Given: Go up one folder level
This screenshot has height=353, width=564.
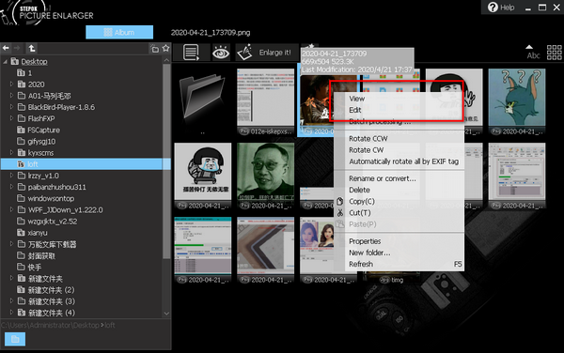Looking at the screenshot, I should (32, 48).
